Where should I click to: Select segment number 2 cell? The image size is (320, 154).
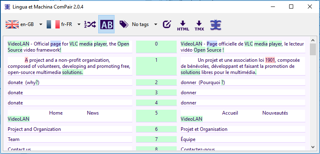tap(156, 82)
